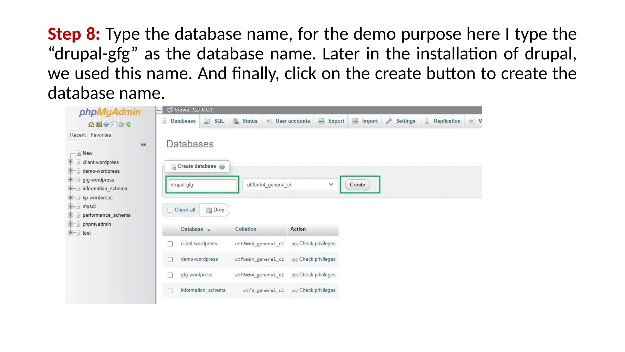Click privileges icon for demo-wordpress row
The image size is (625, 352).
coord(294,260)
